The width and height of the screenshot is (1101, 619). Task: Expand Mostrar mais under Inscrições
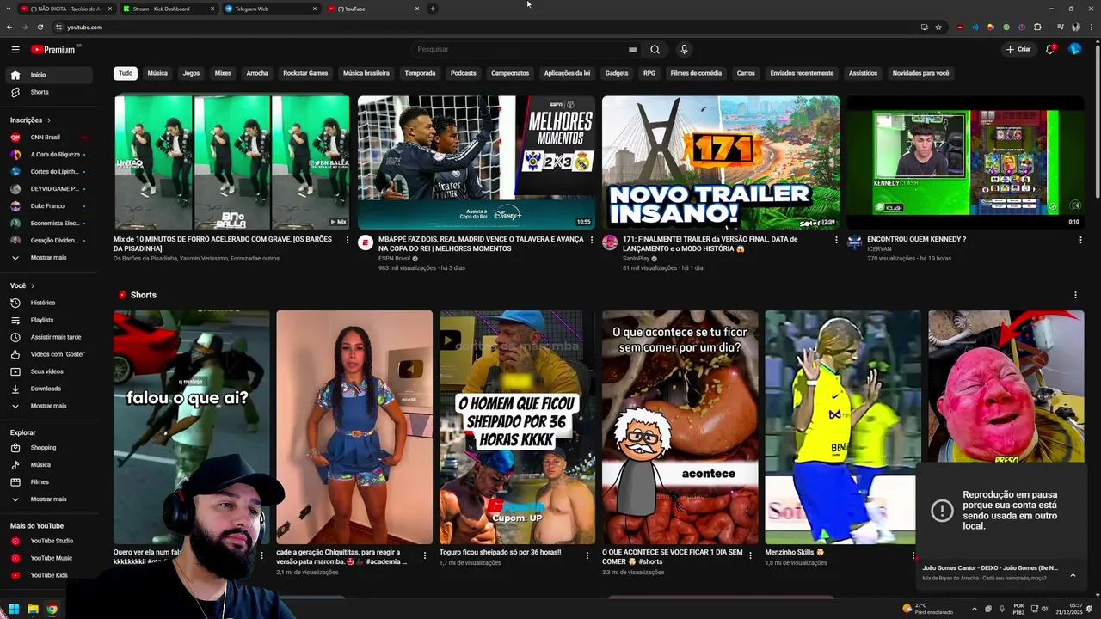[47, 258]
